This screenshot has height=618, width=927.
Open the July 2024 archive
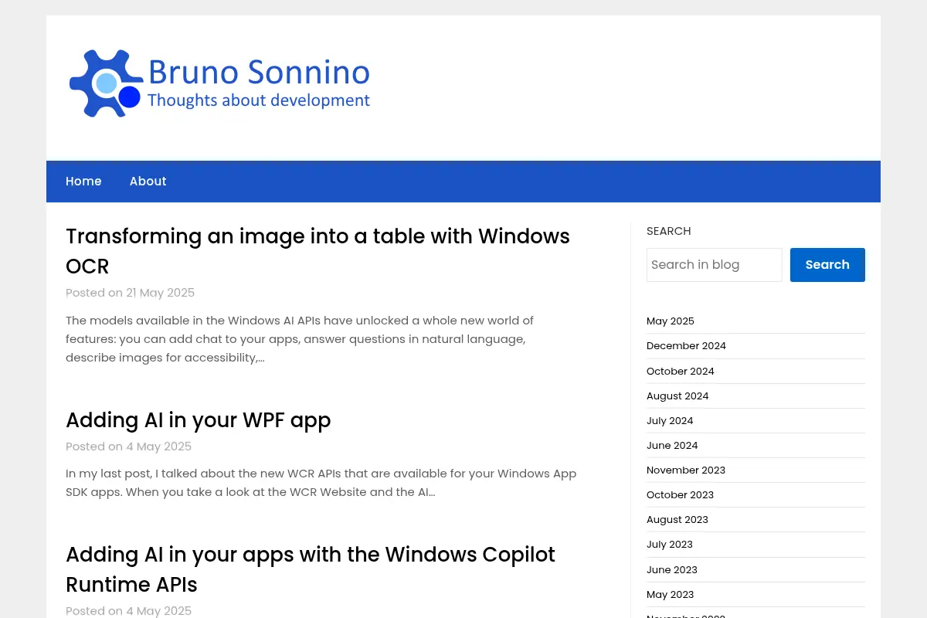[x=670, y=421]
